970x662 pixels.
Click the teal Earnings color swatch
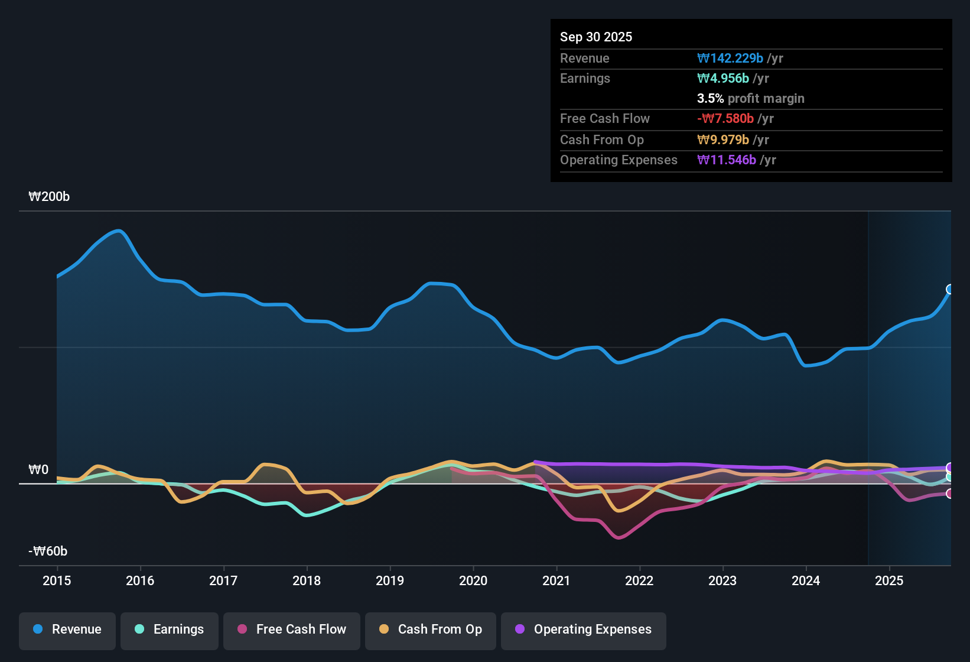139,629
